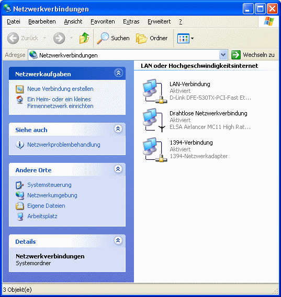This screenshot has width=281, height=297.
Task: Click the Netzwerkproblembehandlung info icon
Action: (20, 145)
